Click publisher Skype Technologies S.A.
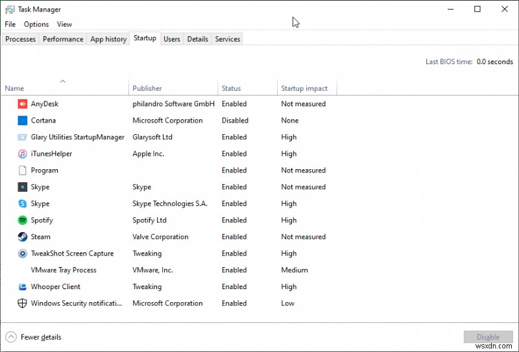 coord(170,204)
